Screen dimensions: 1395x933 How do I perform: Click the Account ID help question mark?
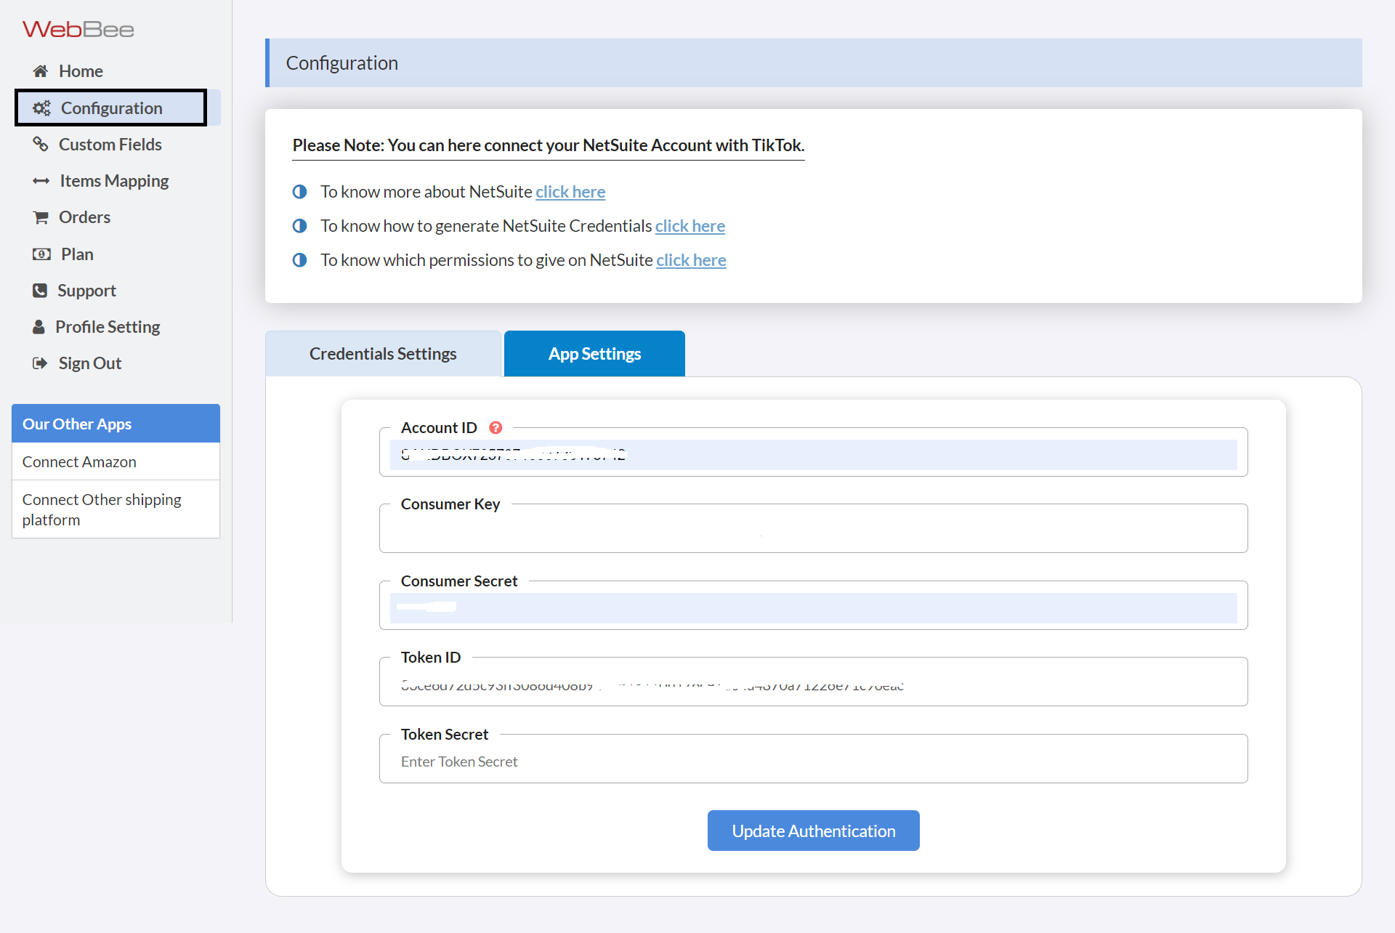496,428
